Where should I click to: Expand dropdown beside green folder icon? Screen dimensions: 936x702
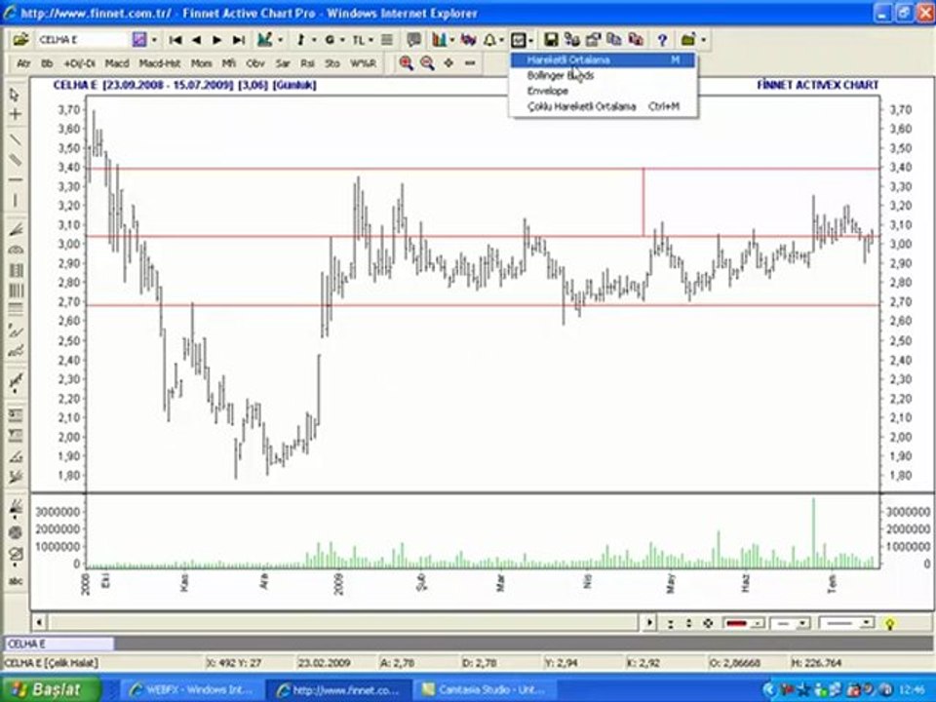pyautogui.click(x=704, y=40)
